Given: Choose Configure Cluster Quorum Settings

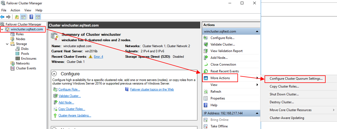Looking at the screenshot, I should pos(296,79).
